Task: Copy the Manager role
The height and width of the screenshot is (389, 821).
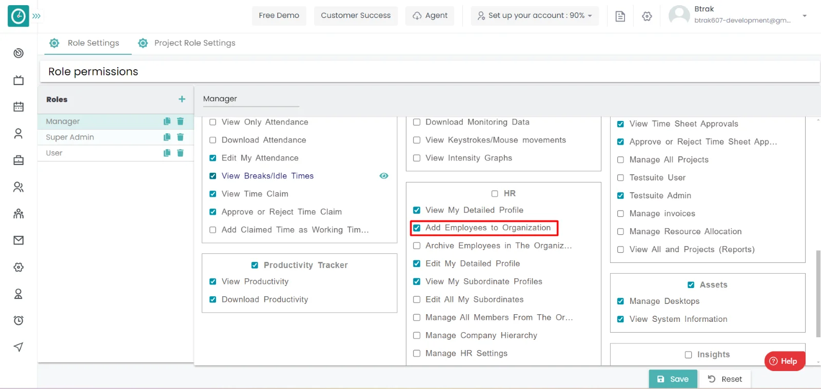Action: pos(167,121)
